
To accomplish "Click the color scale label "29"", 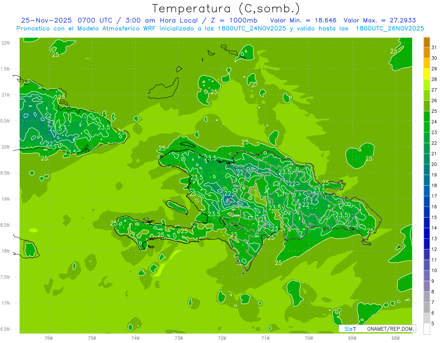I will pos(434,69).
